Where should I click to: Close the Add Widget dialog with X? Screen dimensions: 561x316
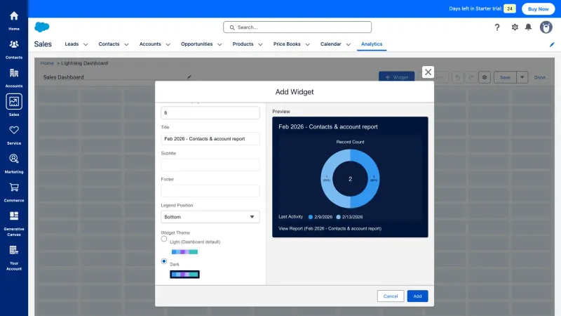pos(428,72)
